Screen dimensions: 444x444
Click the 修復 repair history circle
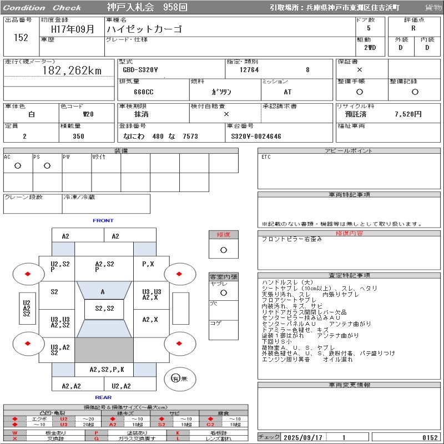(x=224, y=250)
